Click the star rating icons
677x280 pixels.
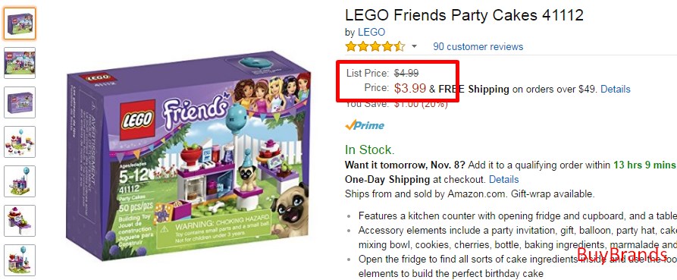click(375, 46)
